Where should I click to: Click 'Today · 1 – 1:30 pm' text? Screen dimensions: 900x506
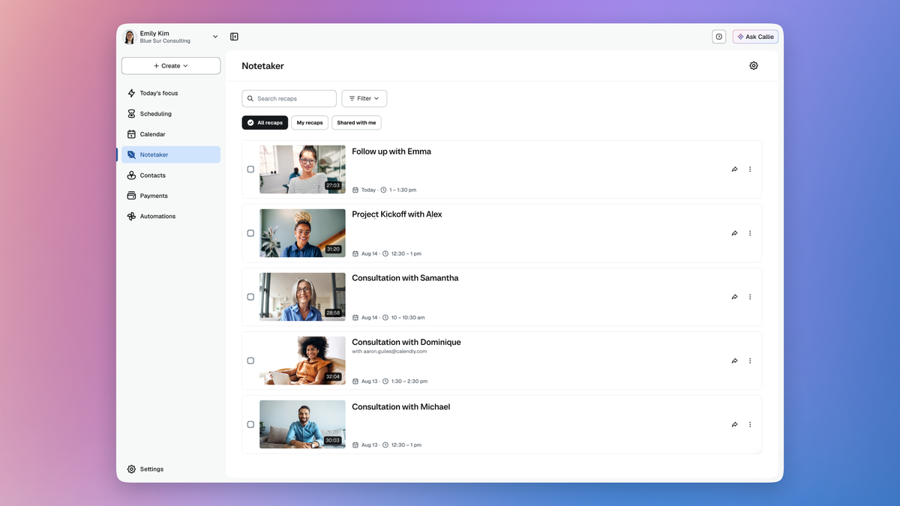click(x=384, y=190)
